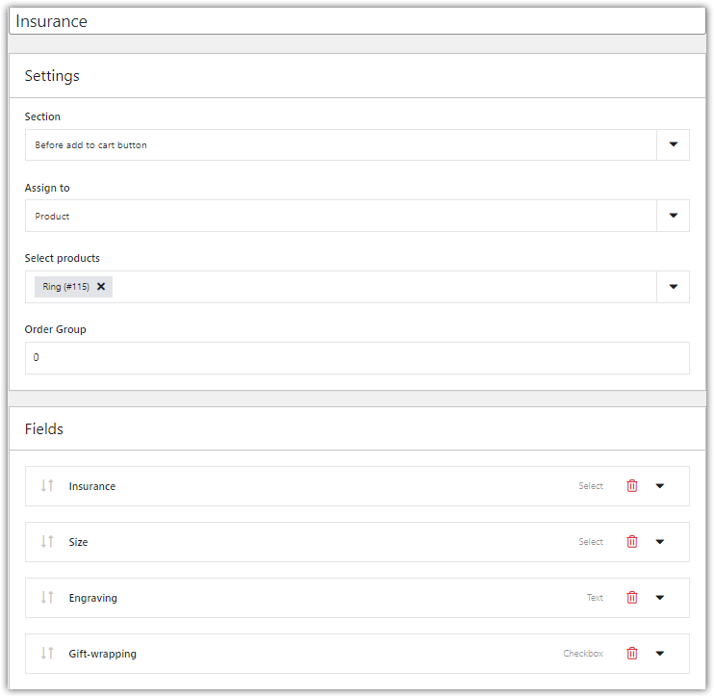
Task: Delete the Engraving field
Action: tap(632, 598)
